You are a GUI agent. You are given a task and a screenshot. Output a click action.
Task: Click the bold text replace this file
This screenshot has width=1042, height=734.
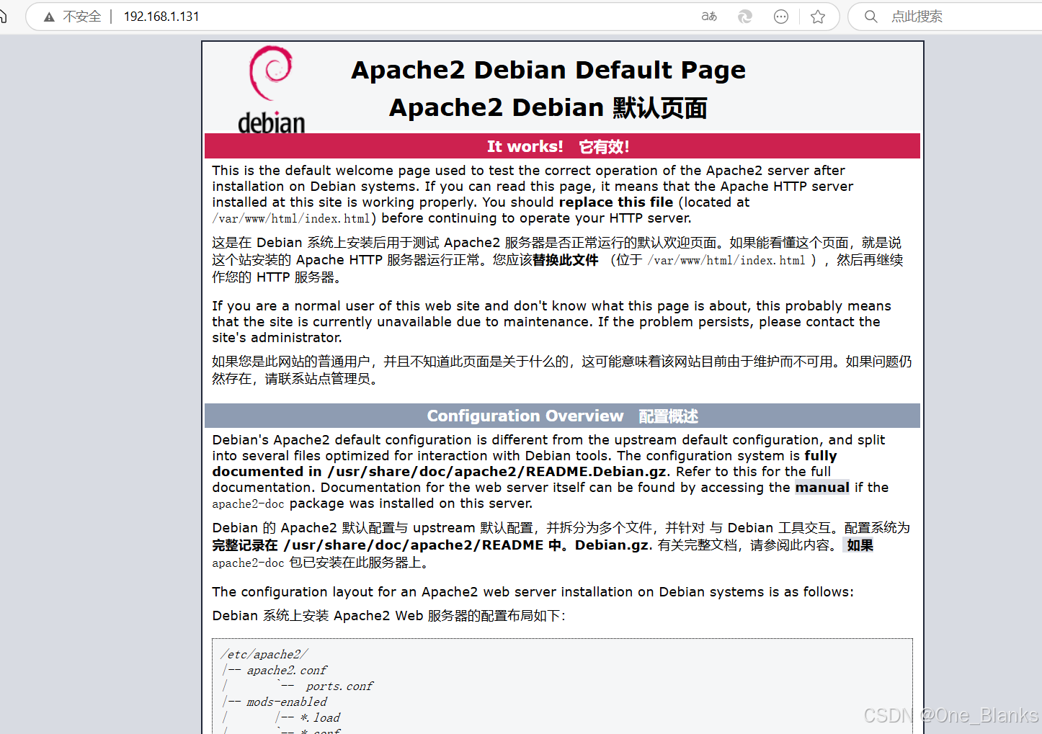click(616, 202)
